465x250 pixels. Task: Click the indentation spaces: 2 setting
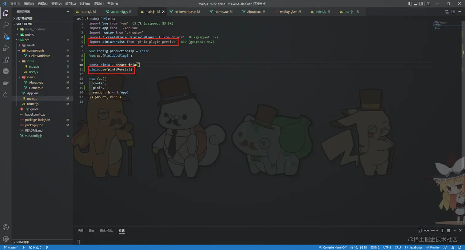click(375, 247)
